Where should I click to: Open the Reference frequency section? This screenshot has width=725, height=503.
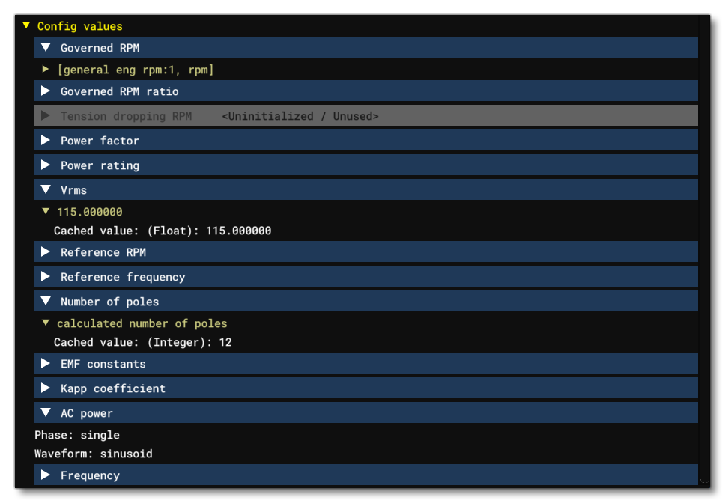(x=45, y=277)
